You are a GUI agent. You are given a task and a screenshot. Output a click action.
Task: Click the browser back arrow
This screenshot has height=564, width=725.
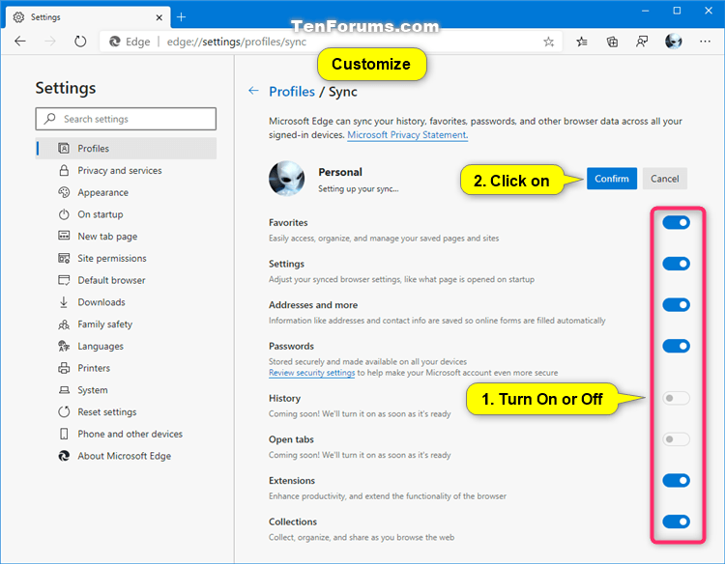point(20,42)
